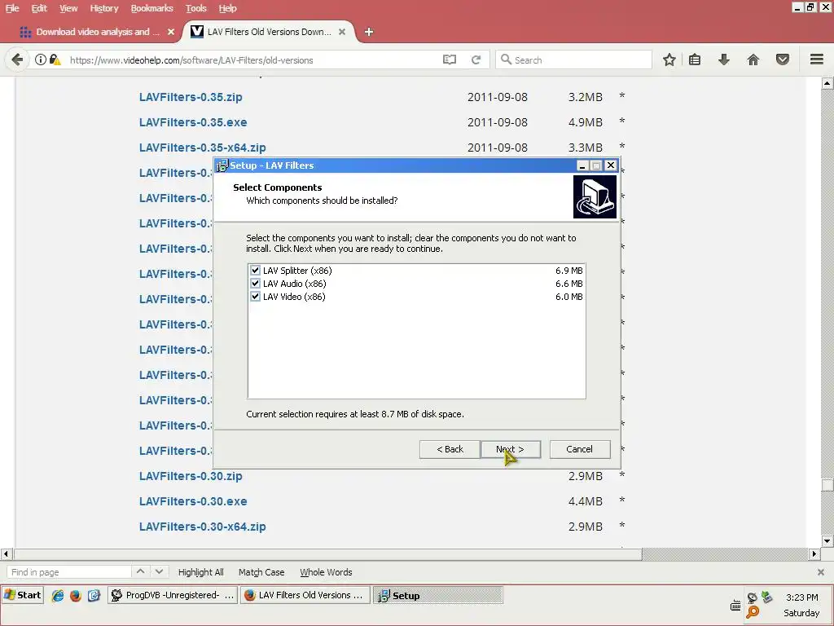Cancel the LAV Filters setup

[x=579, y=449]
